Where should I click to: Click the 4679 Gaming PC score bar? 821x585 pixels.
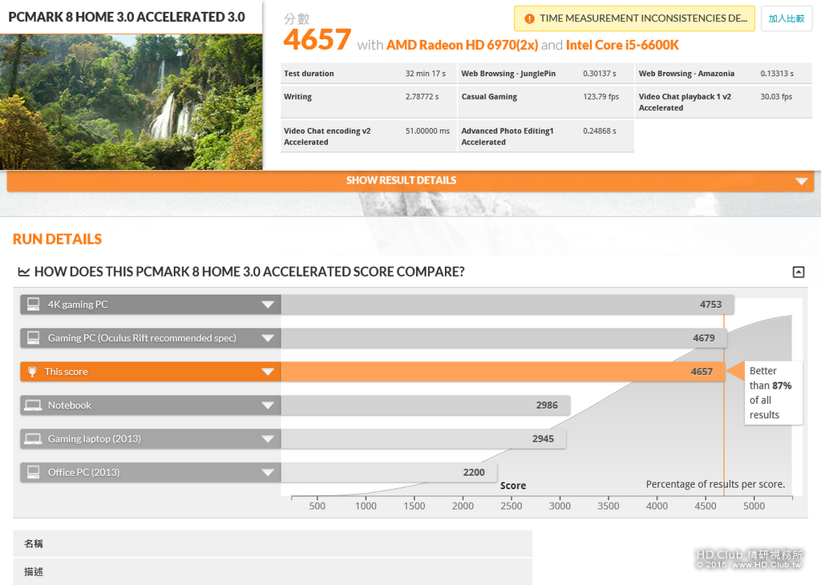point(504,338)
